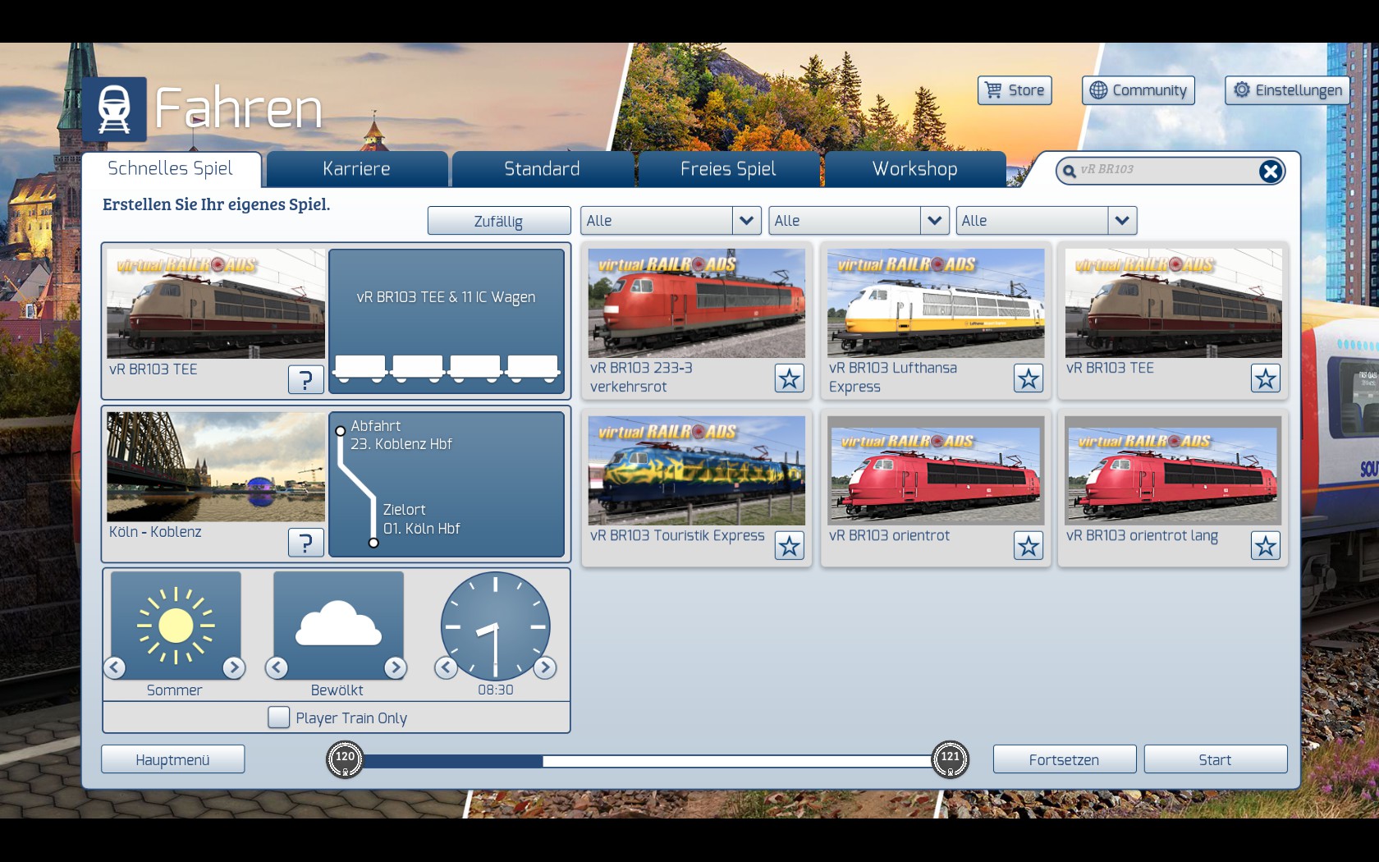The width and height of the screenshot is (1379, 862).
Task: Click the 08:30 clock face
Action: [x=495, y=626]
